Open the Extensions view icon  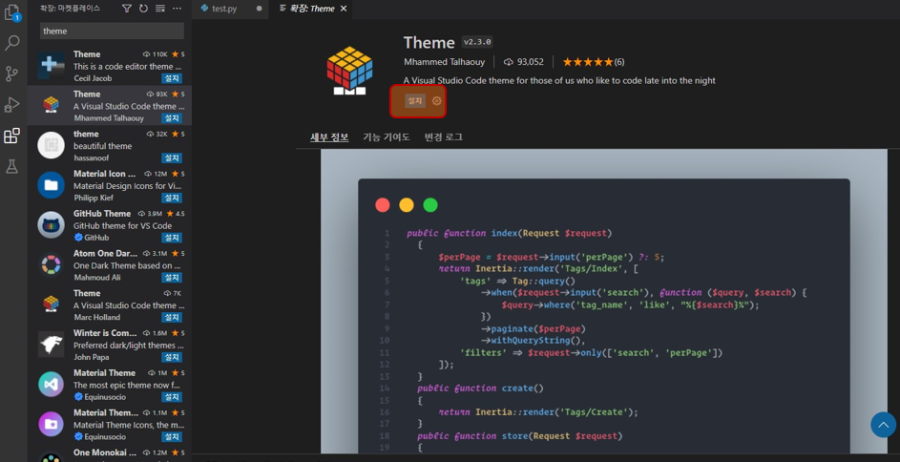coord(12,136)
